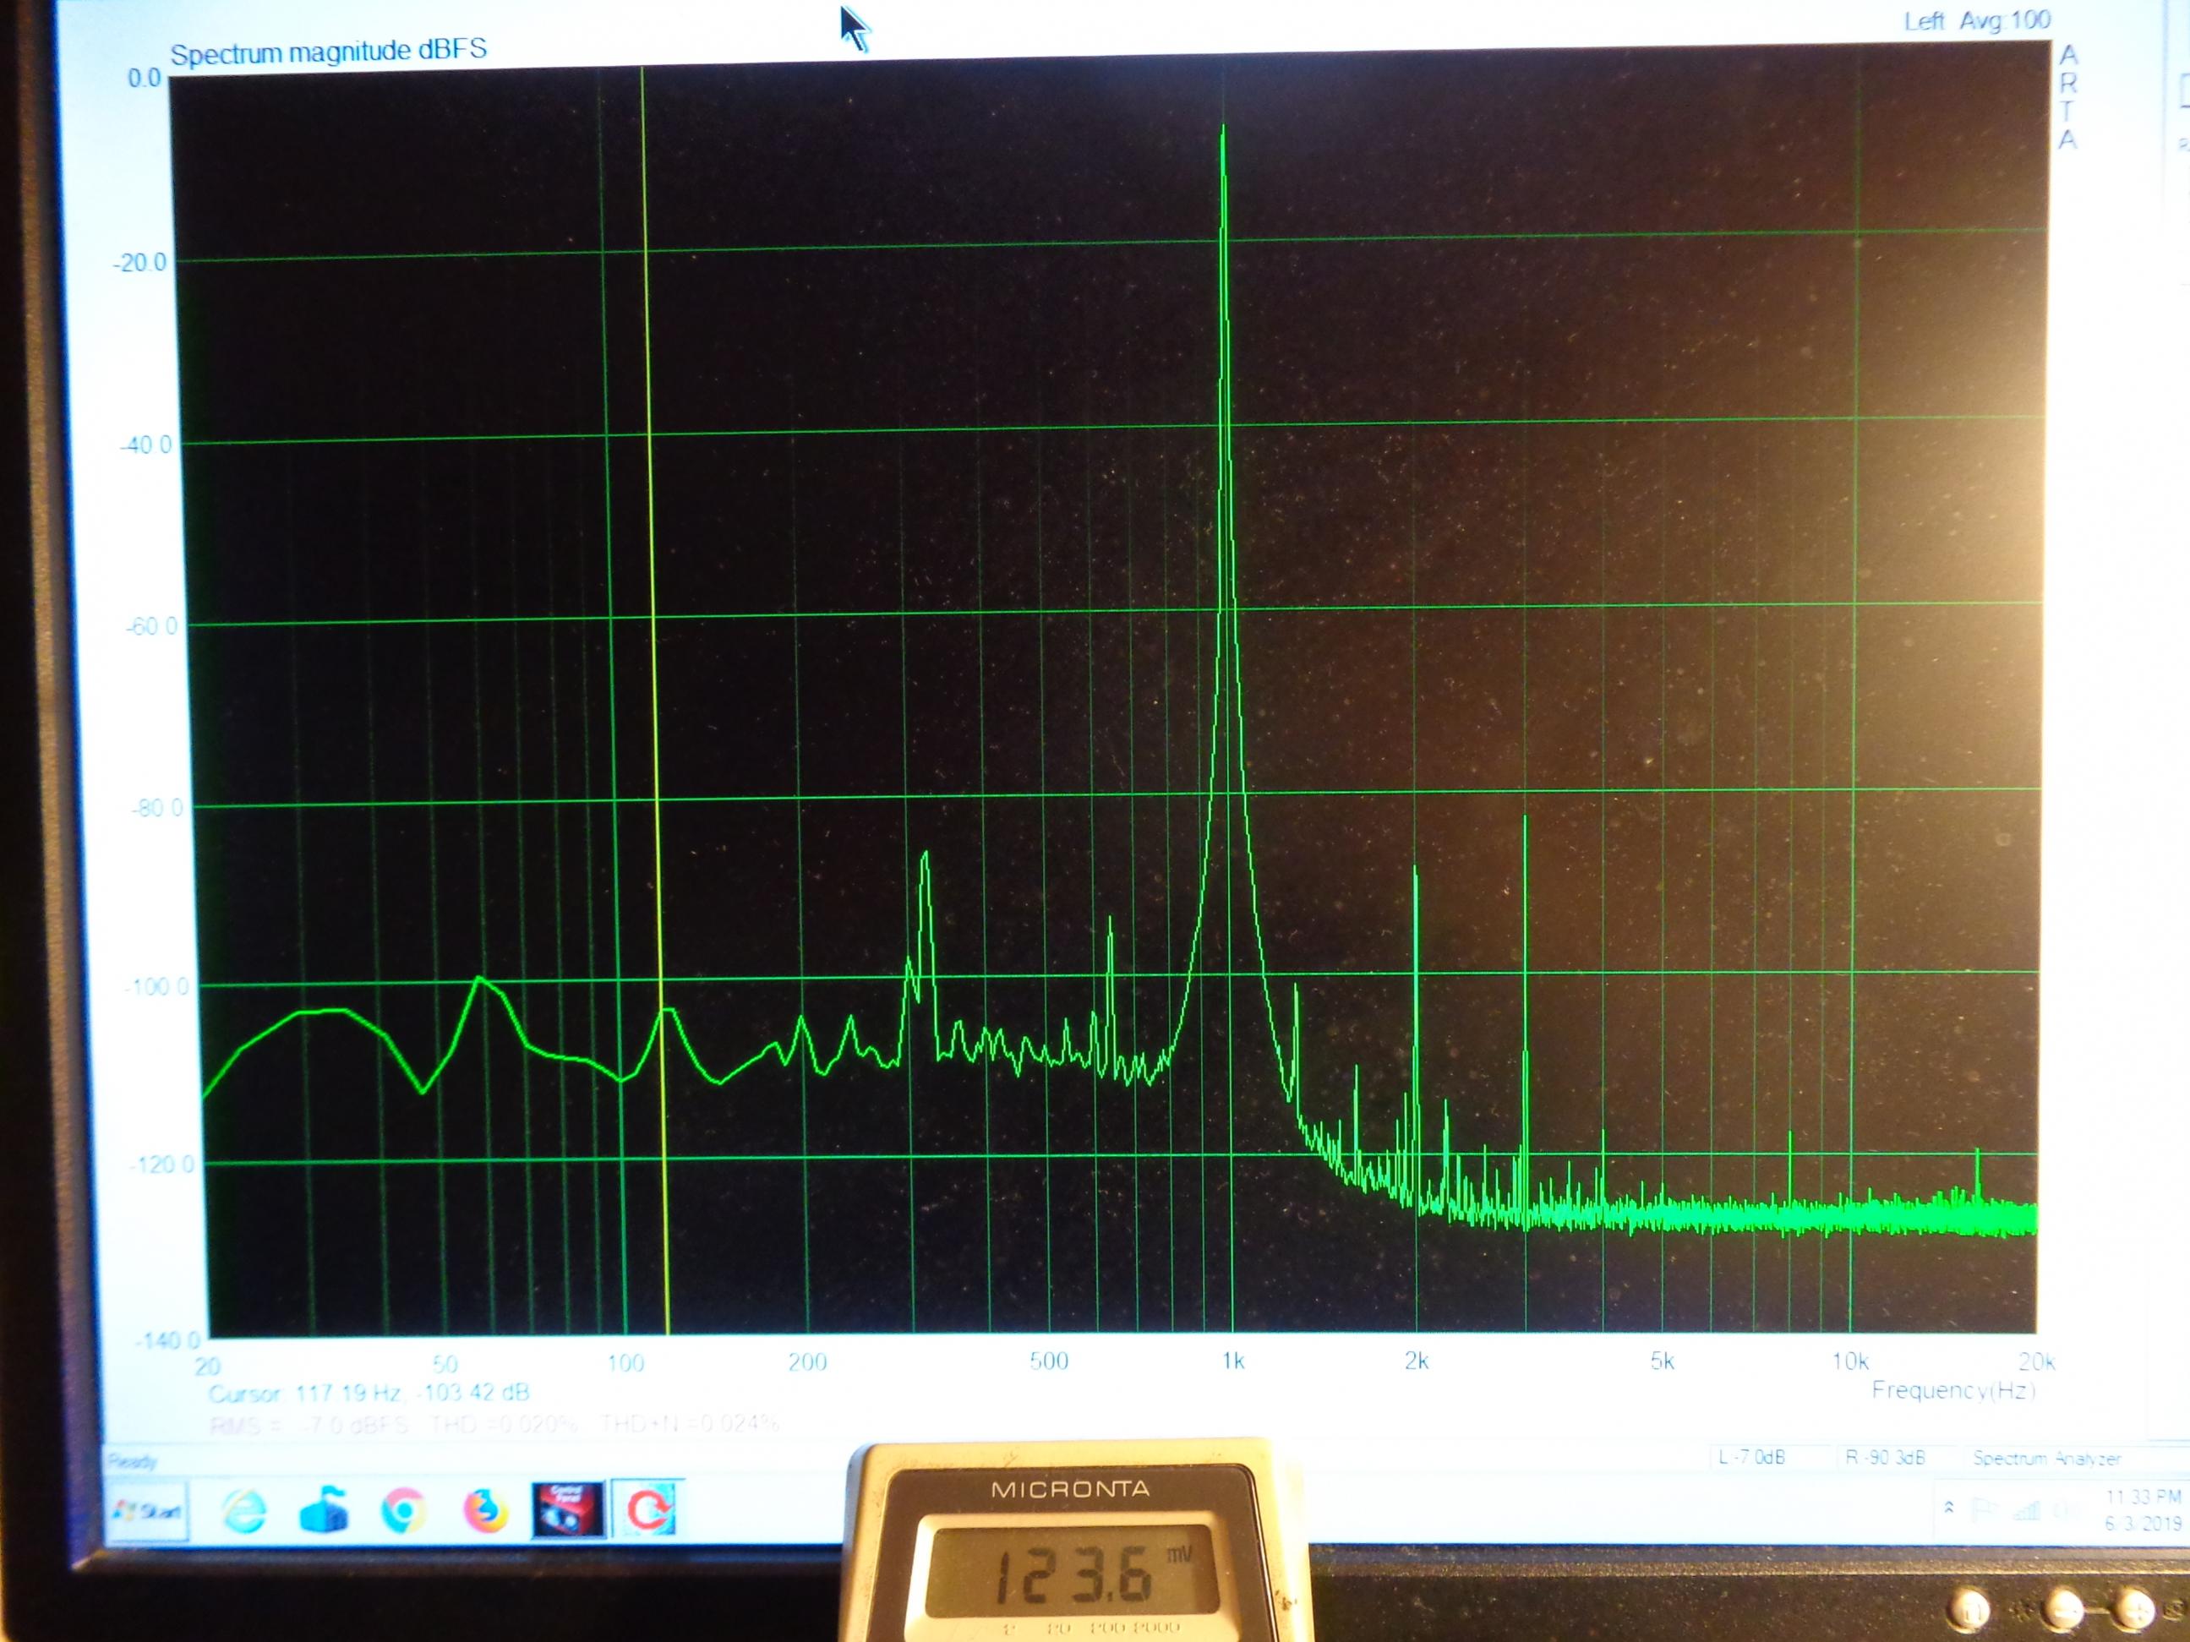Open the red Control Panel taskbar icon
This screenshot has height=1642, width=2190.
[x=567, y=1510]
